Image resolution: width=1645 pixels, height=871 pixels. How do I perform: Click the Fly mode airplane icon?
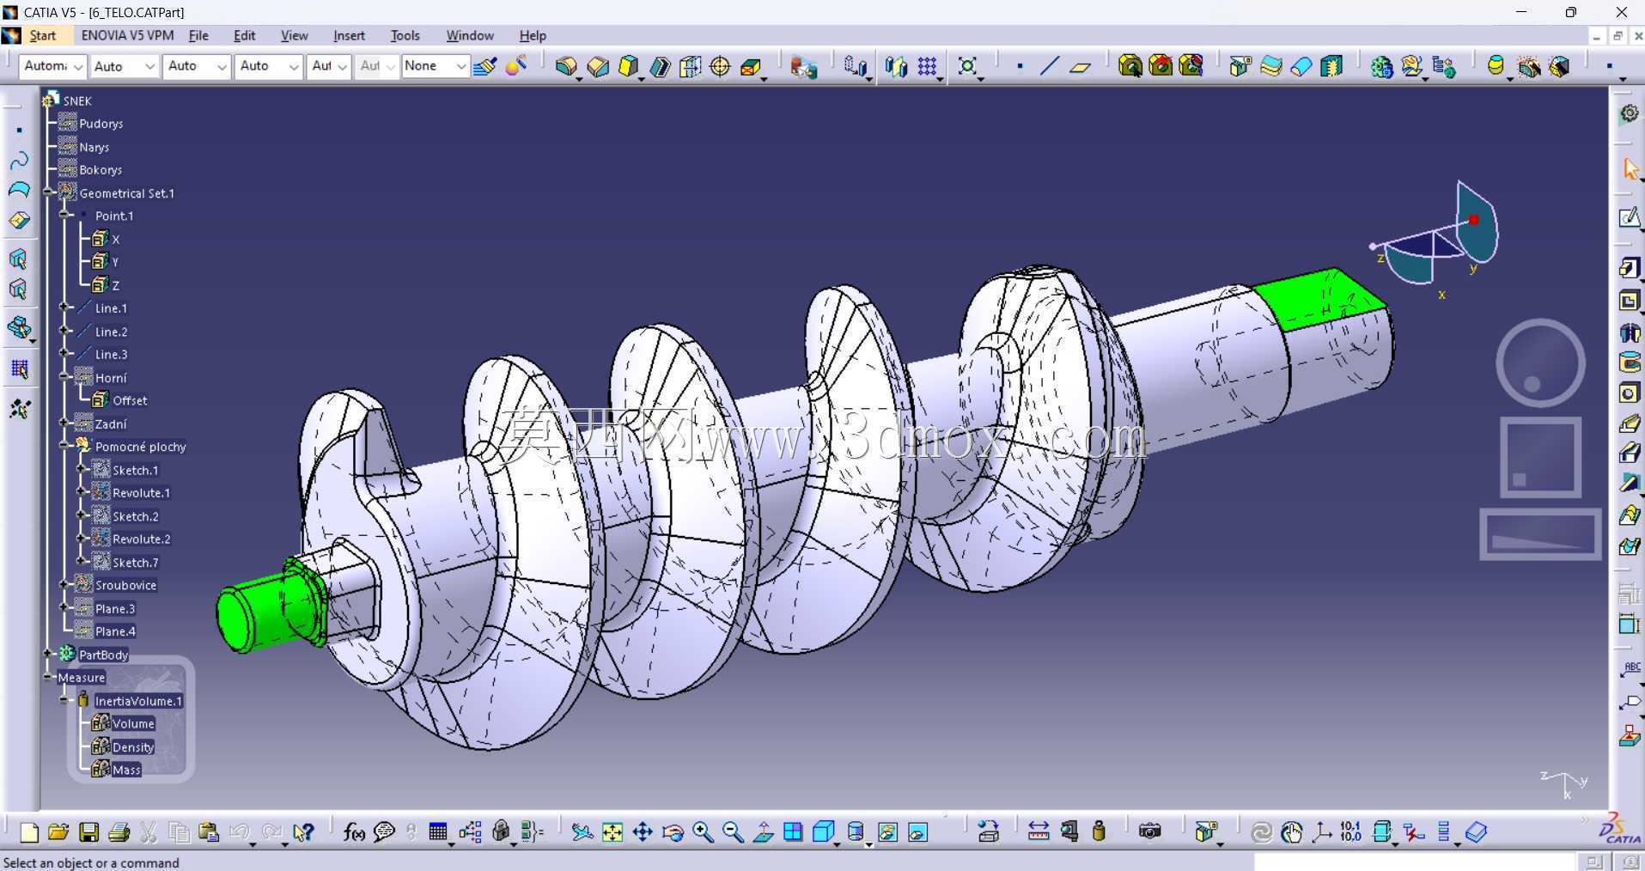click(582, 831)
